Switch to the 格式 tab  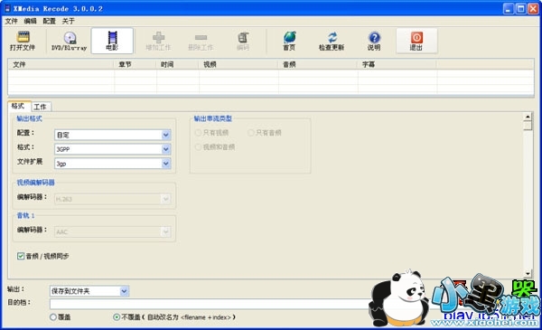[18, 106]
